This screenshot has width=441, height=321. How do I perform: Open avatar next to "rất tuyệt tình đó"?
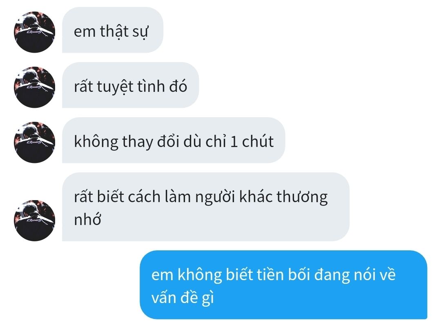coord(34,87)
